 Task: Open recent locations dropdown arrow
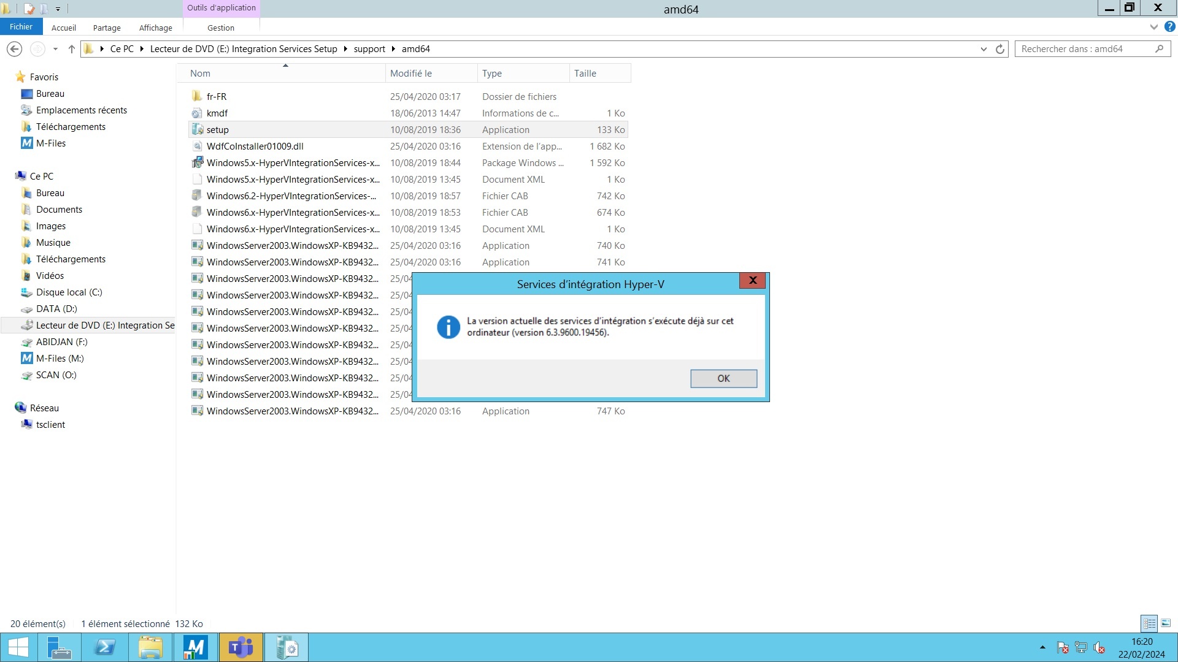click(55, 49)
